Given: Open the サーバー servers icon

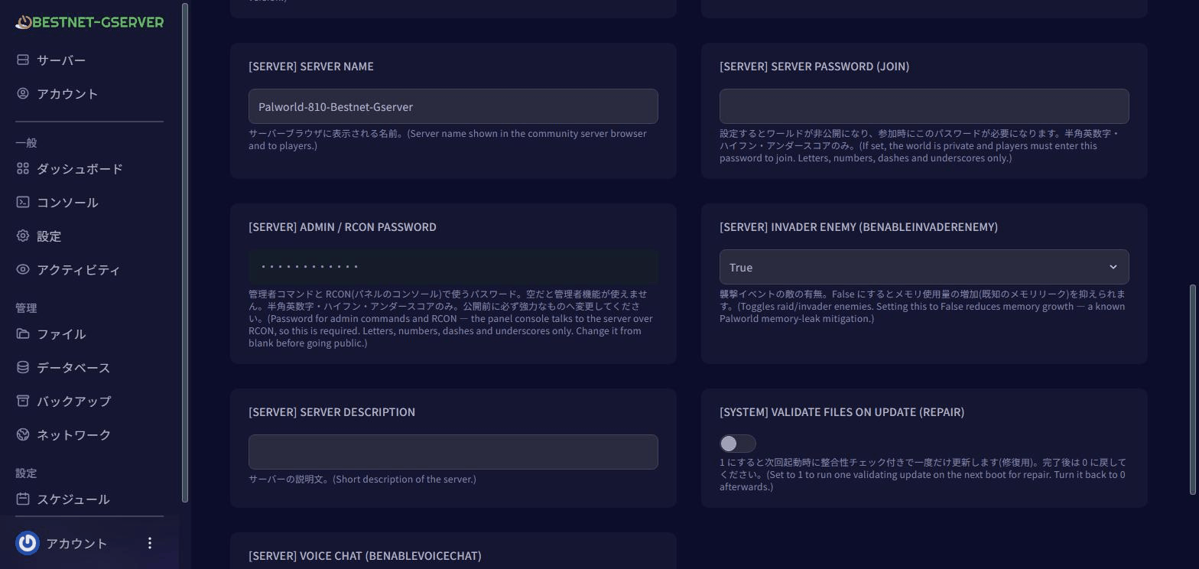Looking at the screenshot, I should 23,60.
